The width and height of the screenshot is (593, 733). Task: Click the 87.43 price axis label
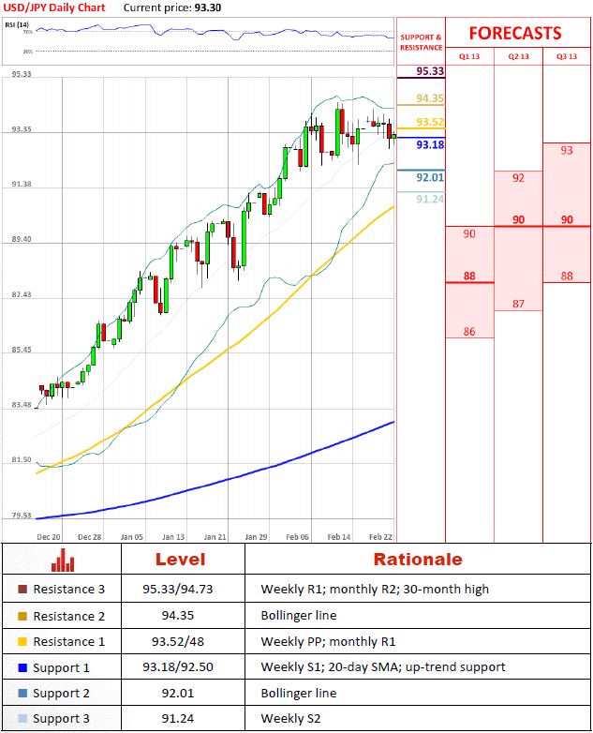(22, 294)
